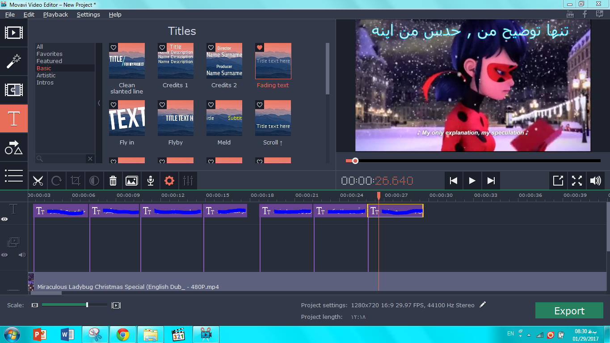Image resolution: width=610 pixels, height=343 pixels.
Task: Favorite the Credits 2 title
Action: click(x=211, y=47)
